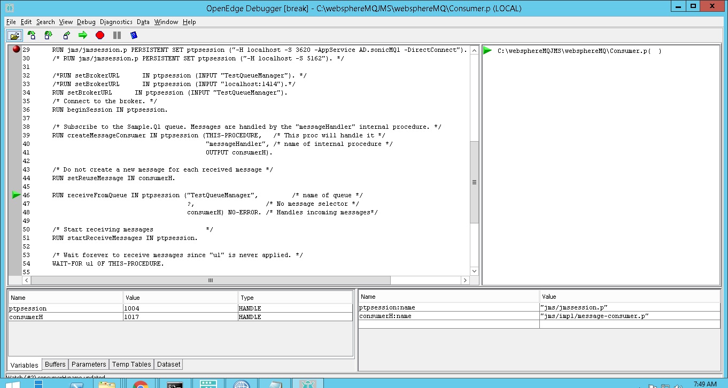This screenshot has width=728, height=388.
Task: Select the consumerH:name watch entry
Action: [x=385, y=316]
